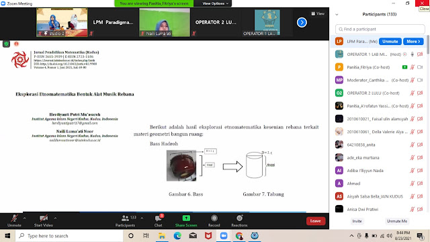Expand the arrow beside Participants
Screen dimensions: 430x242
click(x=142, y=218)
